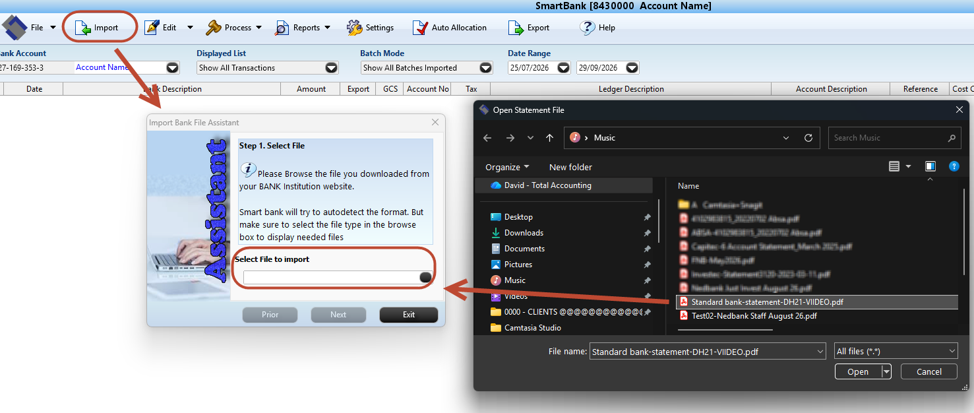Open the Bank Account dropdown
Image resolution: width=974 pixels, height=413 pixels.
click(x=173, y=67)
